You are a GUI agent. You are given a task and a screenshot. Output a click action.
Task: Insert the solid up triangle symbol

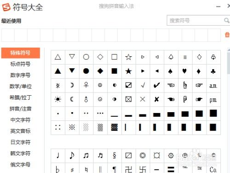tap(58, 71)
